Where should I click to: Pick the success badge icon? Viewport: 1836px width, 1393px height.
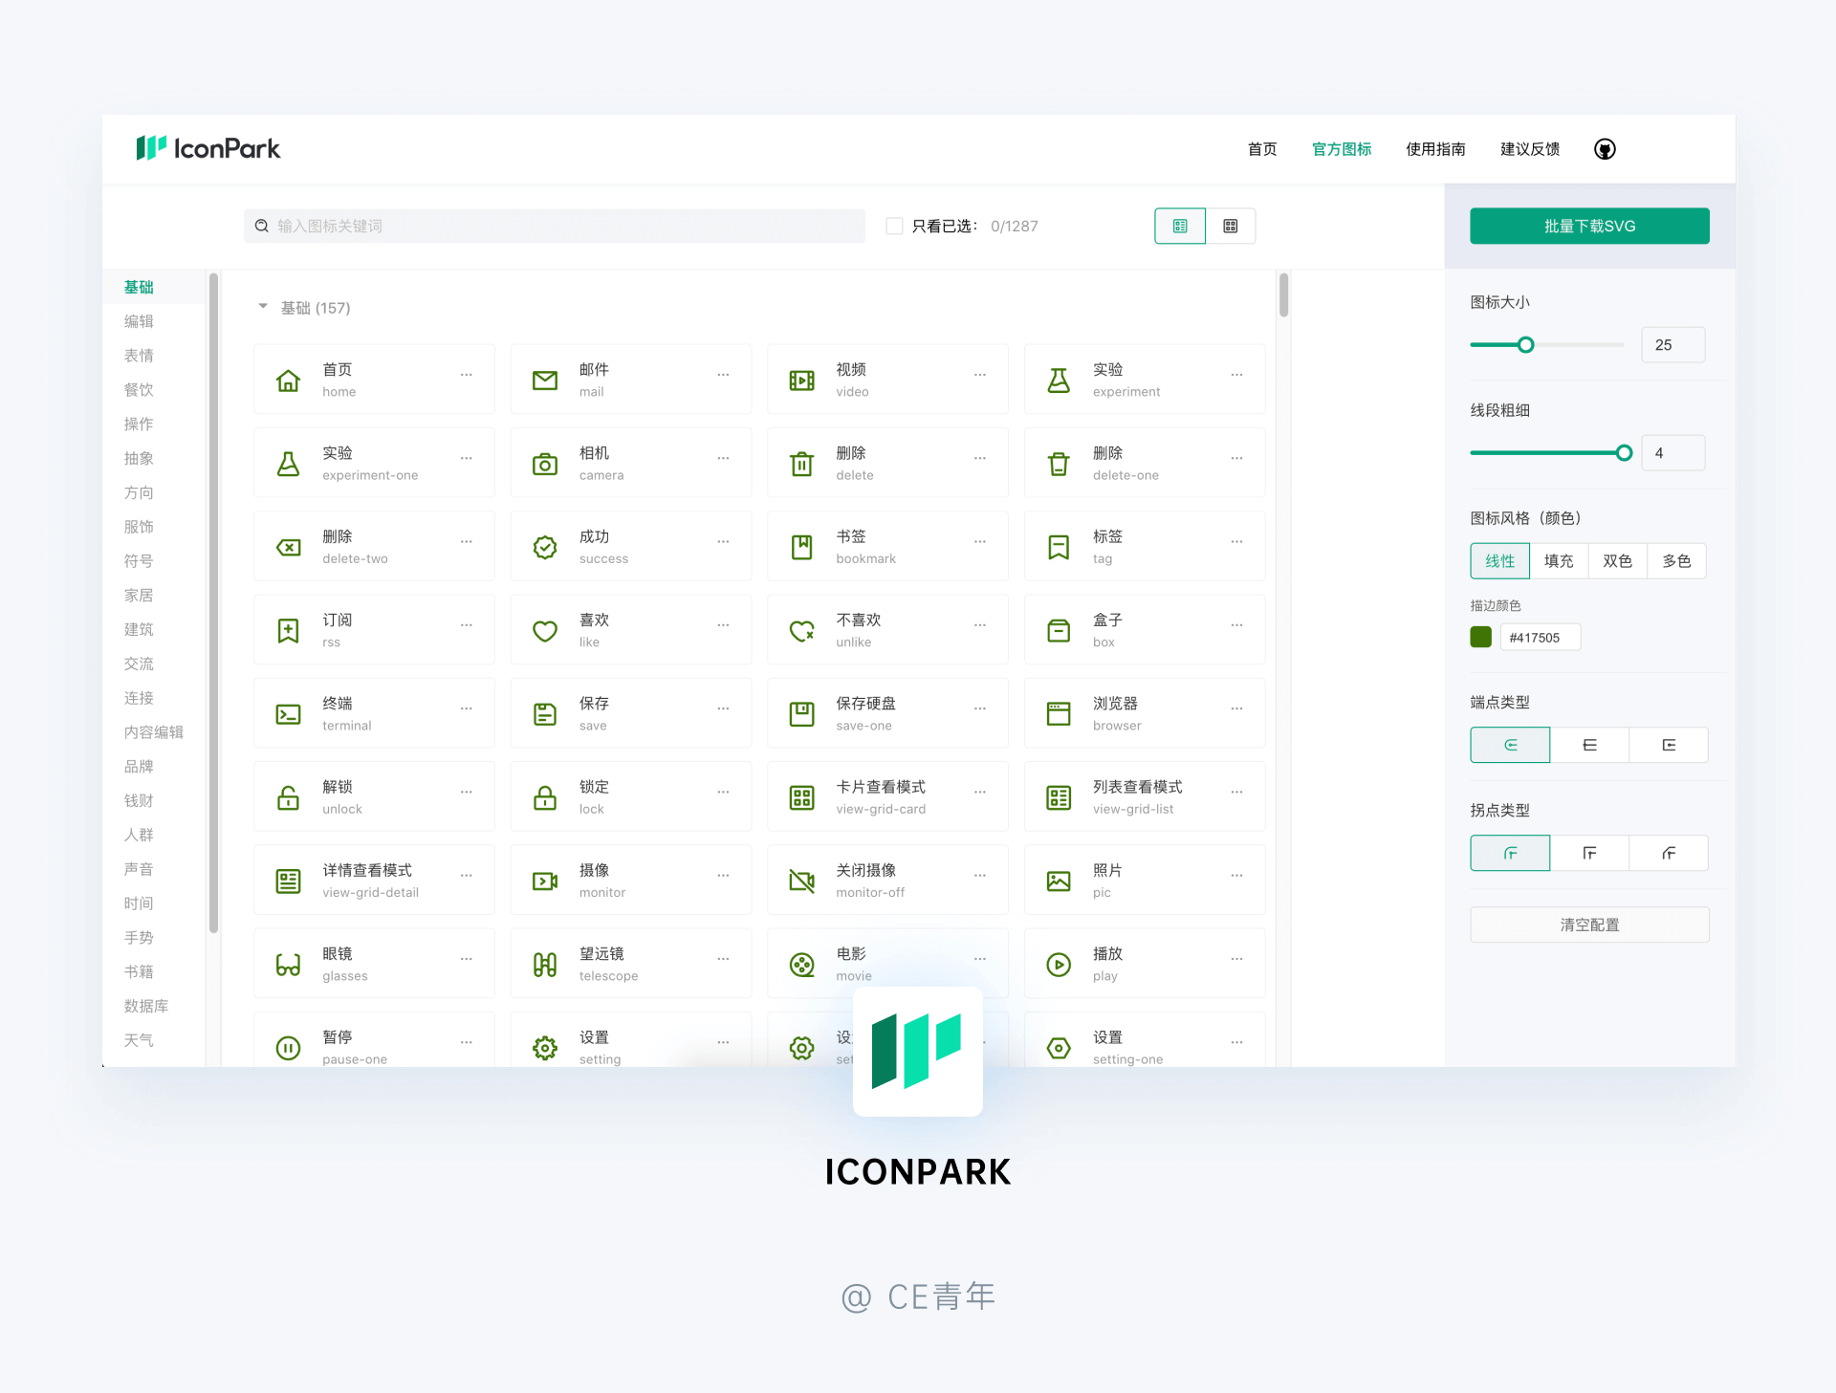click(x=545, y=547)
